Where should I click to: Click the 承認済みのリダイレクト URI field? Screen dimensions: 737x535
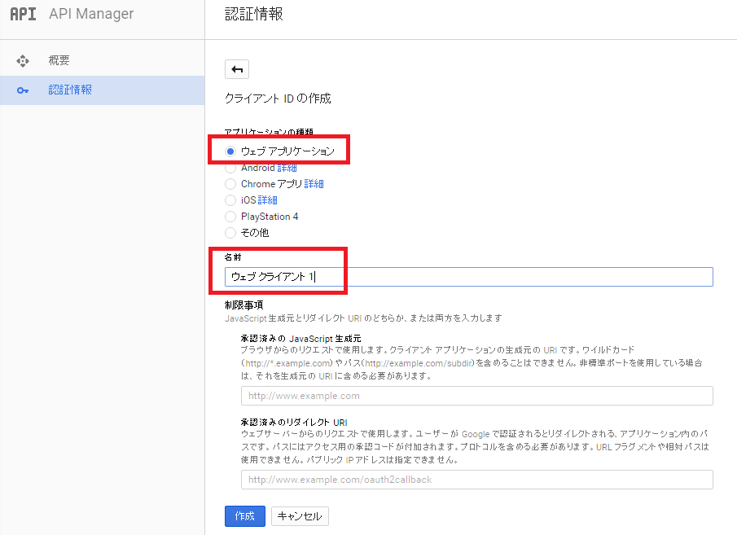[476, 480]
